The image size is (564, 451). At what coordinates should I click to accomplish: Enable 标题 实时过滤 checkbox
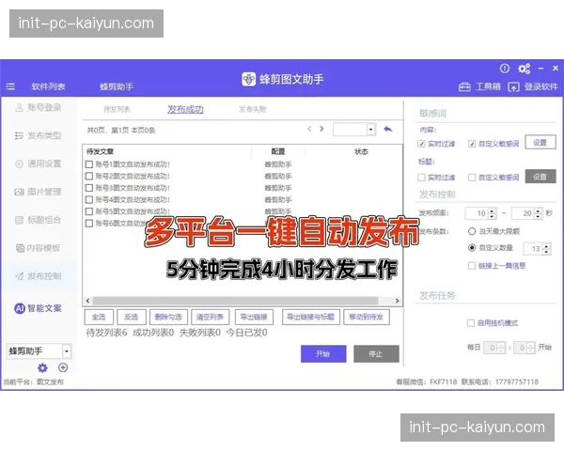(421, 178)
